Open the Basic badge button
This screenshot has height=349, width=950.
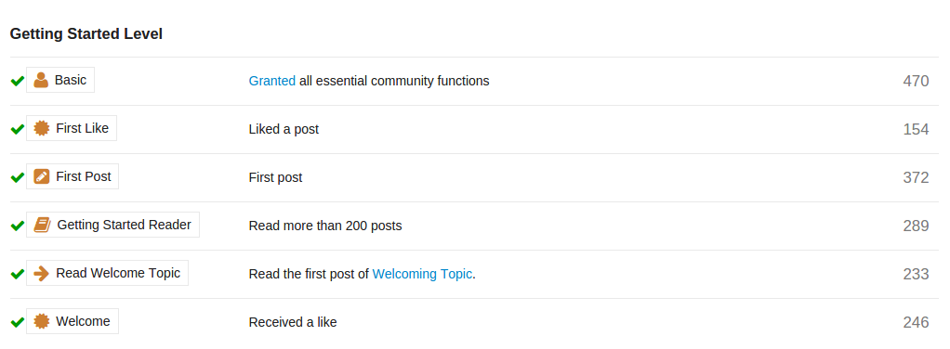tap(60, 80)
